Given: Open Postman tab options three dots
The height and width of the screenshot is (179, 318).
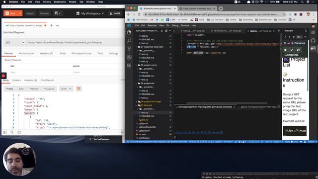Looking at the screenshot, I should point(58,25).
